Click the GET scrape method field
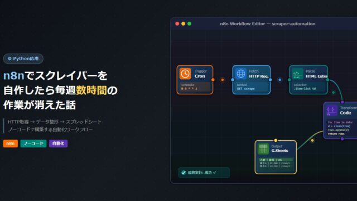 coord(252,87)
